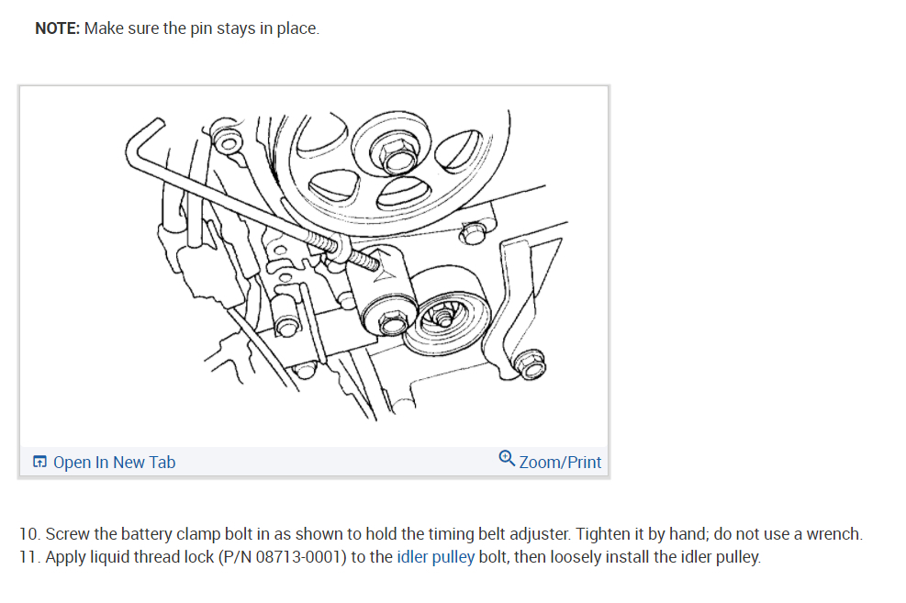Select step 10 about the battery clamp bolt
This screenshot has height=603, width=906.
point(441,533)
